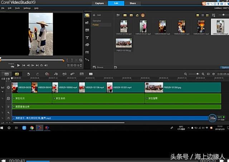The image size is (229, 162).
Task: Click the Add folder button
Action: tap(97, 15)
